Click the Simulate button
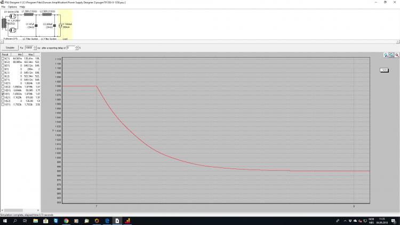 [10, 47]
